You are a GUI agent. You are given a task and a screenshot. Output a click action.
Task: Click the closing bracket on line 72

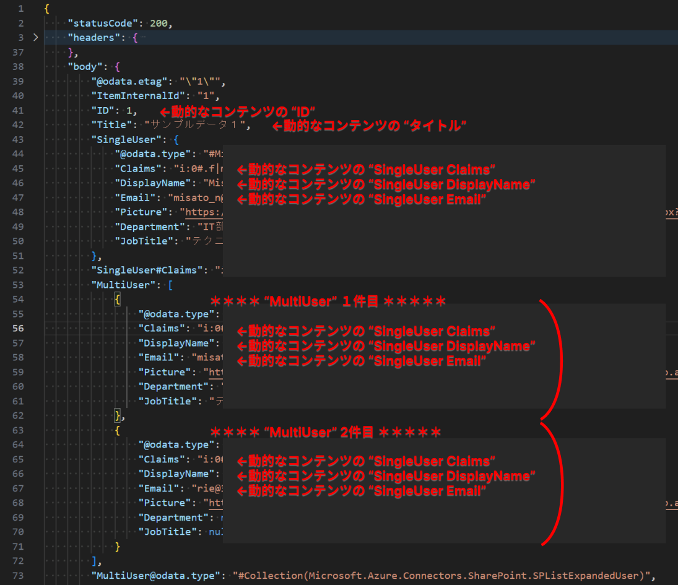click(x=94, y=561)
